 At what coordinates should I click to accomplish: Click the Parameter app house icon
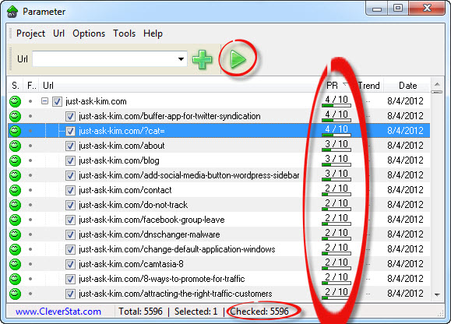[x=12, y=12]
